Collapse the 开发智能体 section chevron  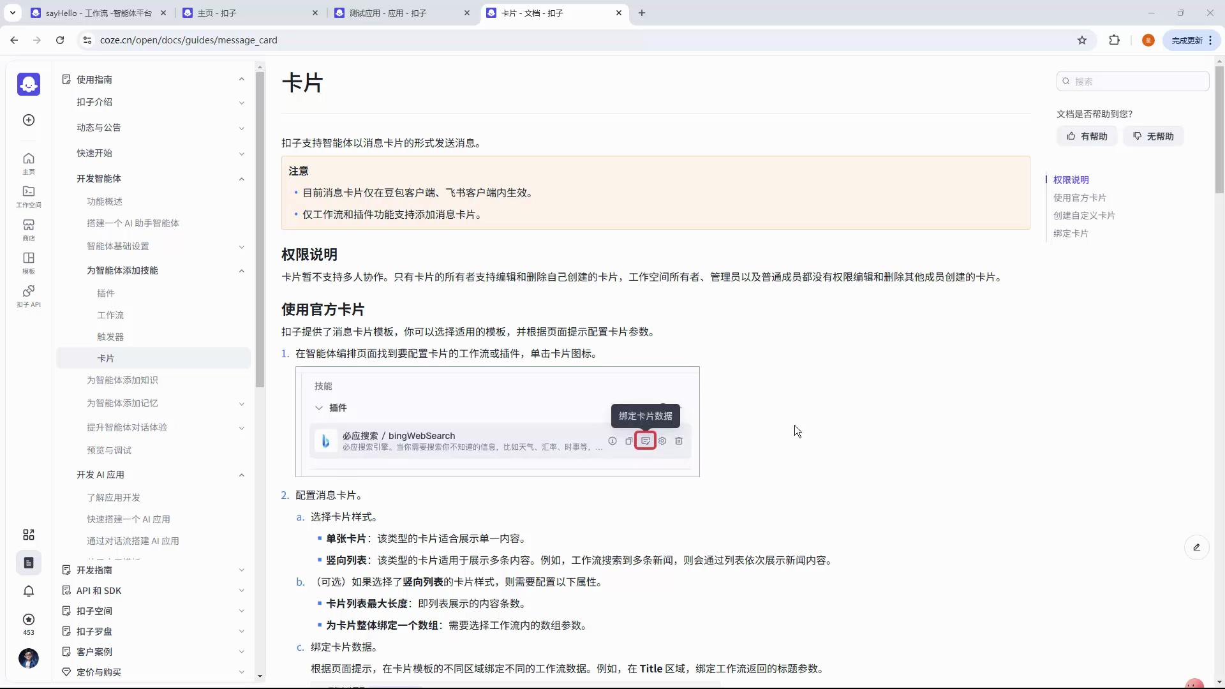point(241,179)
